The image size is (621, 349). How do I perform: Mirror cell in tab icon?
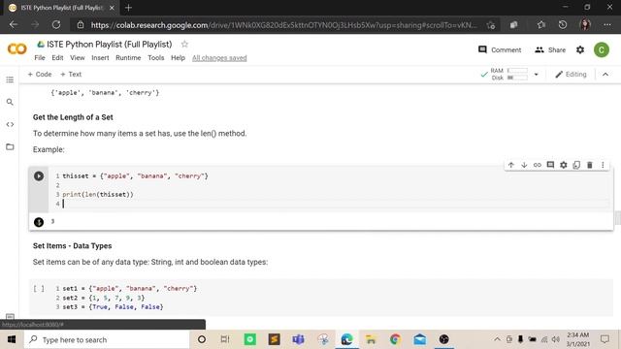tap(576, 165)
